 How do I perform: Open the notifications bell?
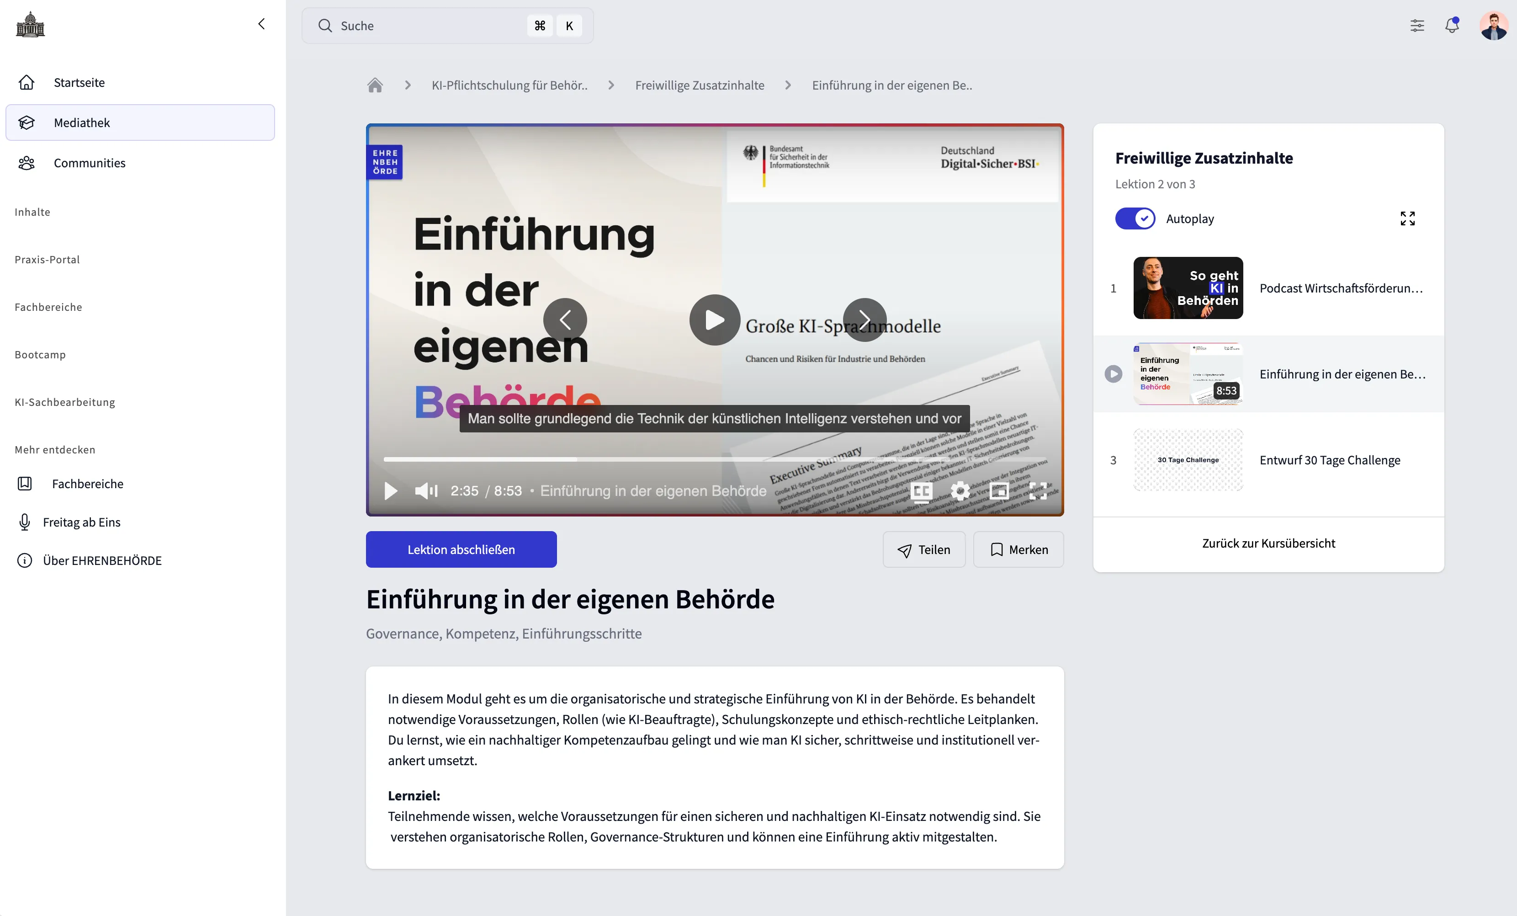click(x=1452, y=25)
